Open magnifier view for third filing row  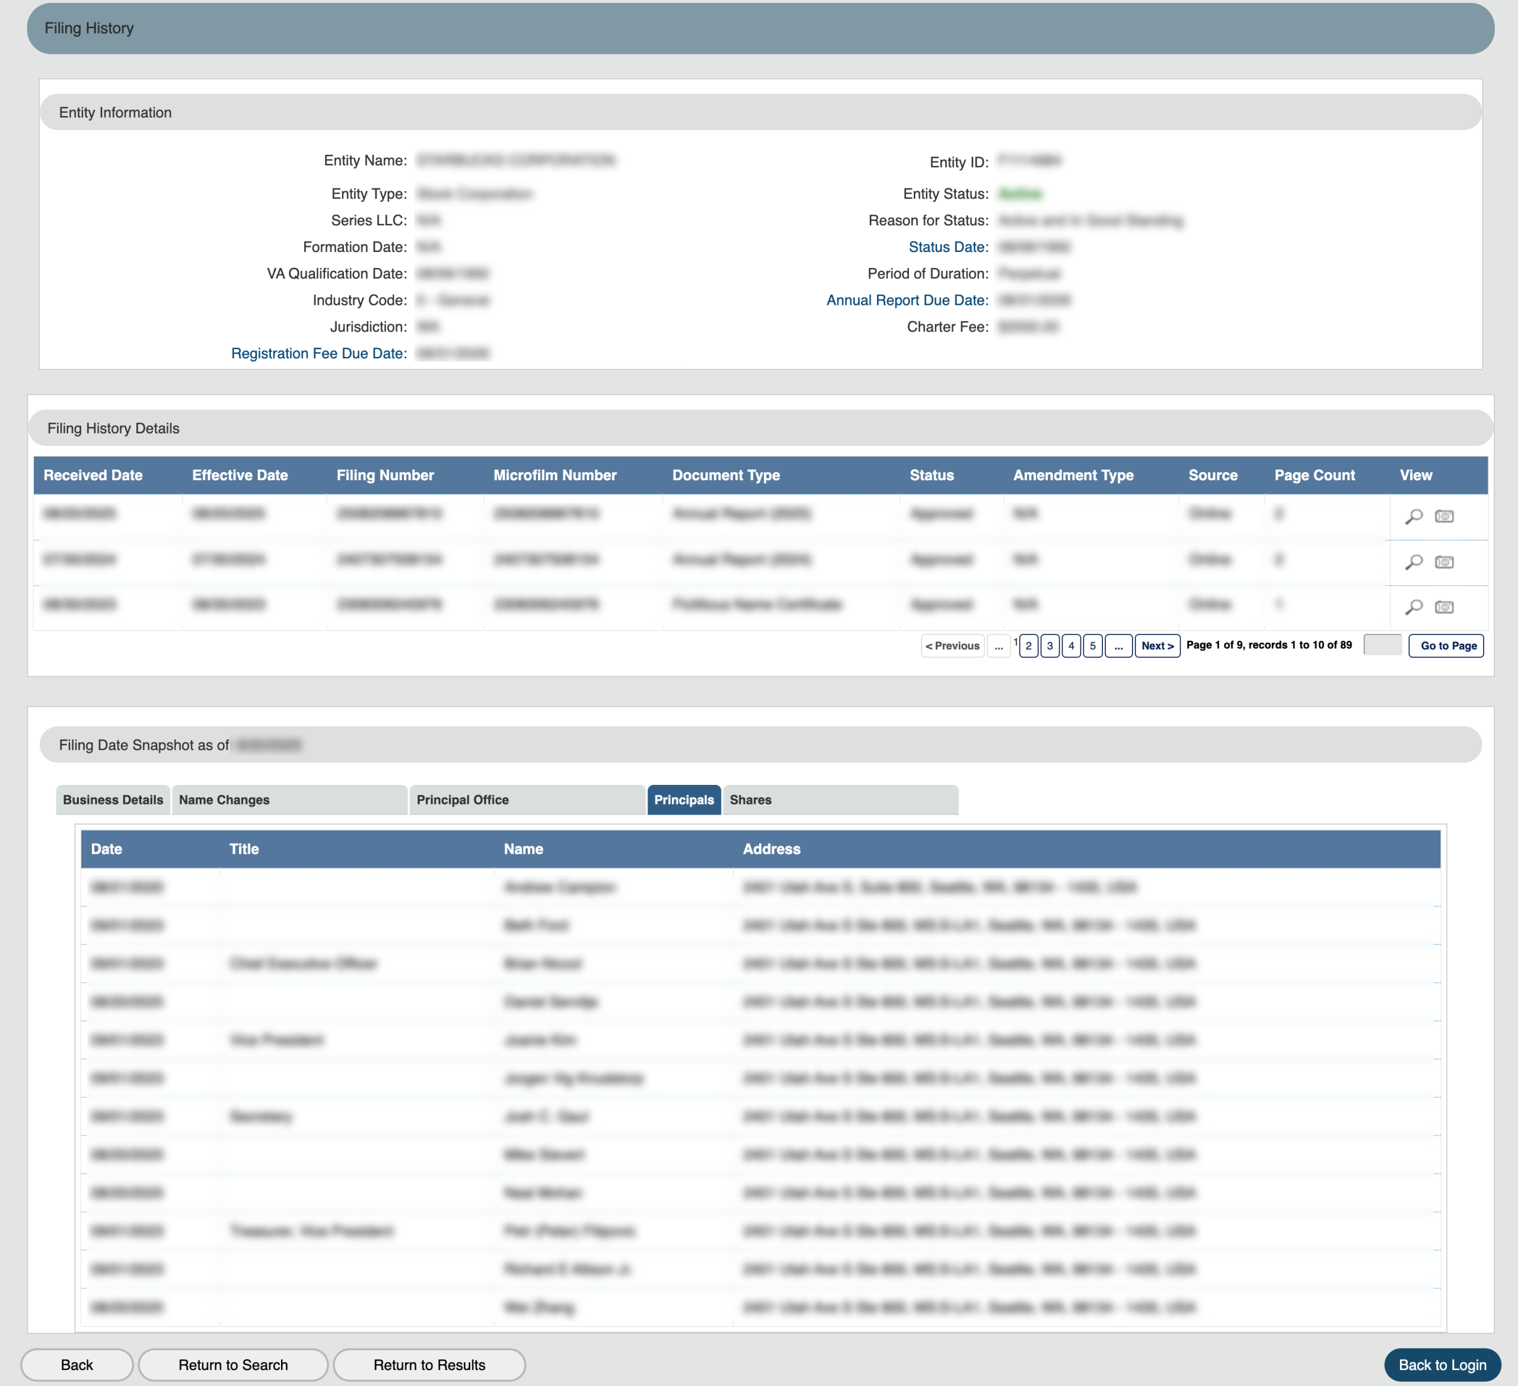click(1413, 607)
